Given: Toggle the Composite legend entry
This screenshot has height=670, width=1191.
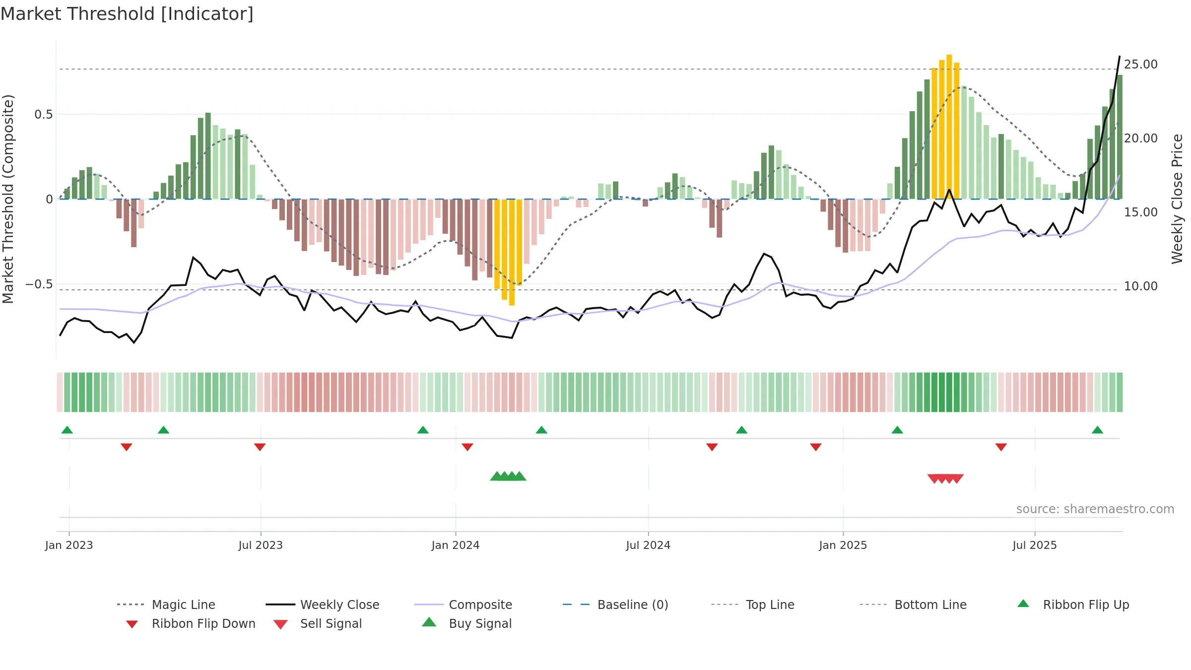Looking at the screenshot, I should [463, 604].
